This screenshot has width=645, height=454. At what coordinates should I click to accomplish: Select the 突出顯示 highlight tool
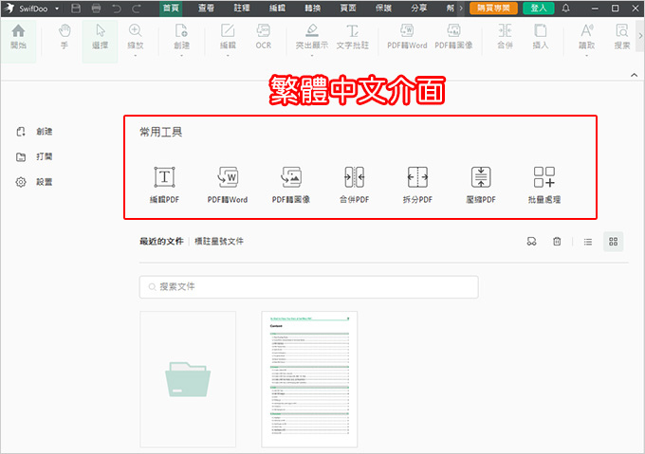click(x=312, y=37)
